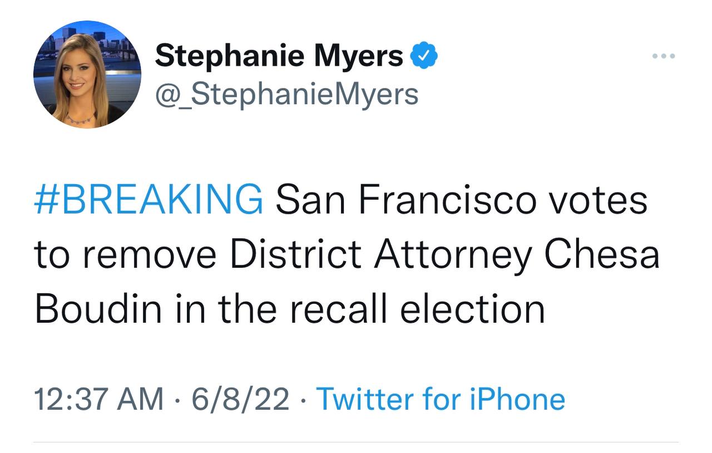Image resolution: width=712 pixels, height=453 pixels.
Task: Open Stephanie Myers' profile picture
Action: (x=87, y=75)
